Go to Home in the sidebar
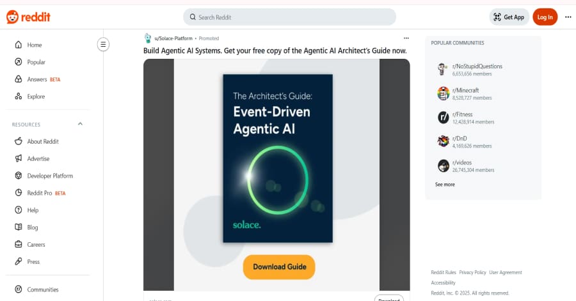This screenshot has width=576, height=301. pyautogui.click(x=34, y=45)
